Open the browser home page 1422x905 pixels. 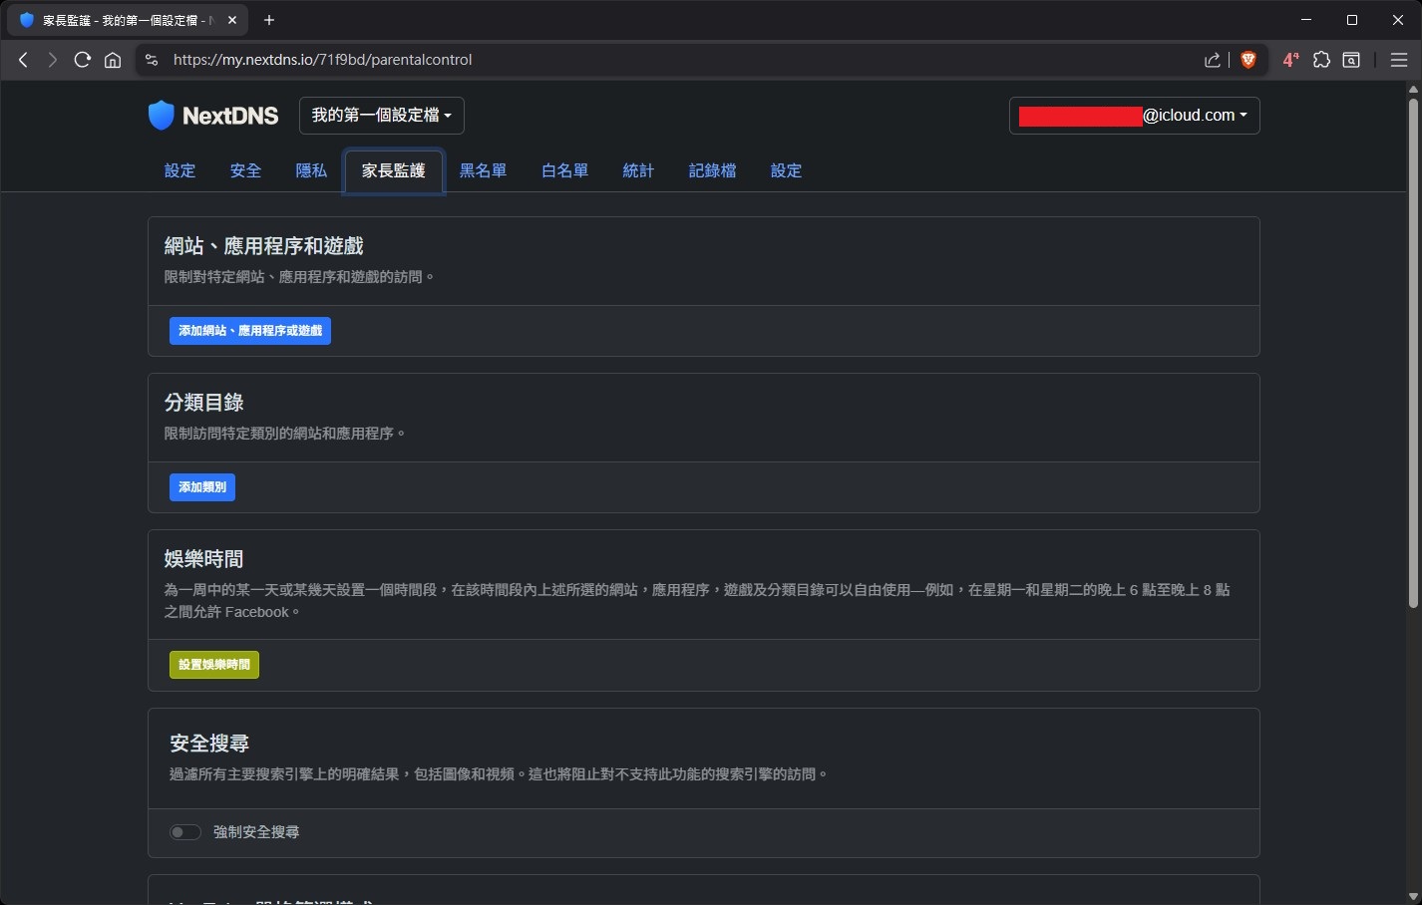point(113,60)
